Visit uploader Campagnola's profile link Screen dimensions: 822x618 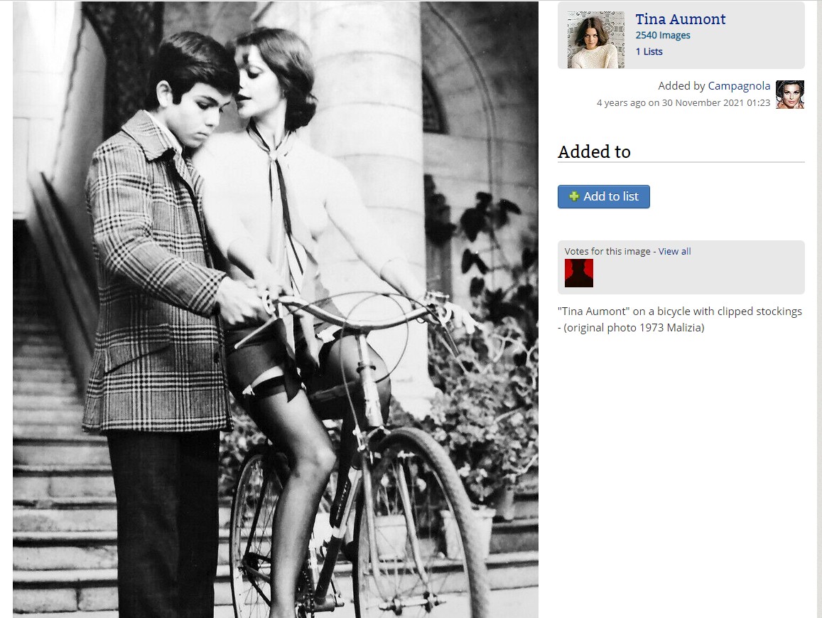click(x=739, y=86)
